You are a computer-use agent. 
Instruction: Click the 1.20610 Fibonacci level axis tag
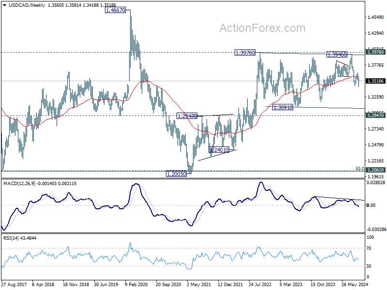point(375,170)
